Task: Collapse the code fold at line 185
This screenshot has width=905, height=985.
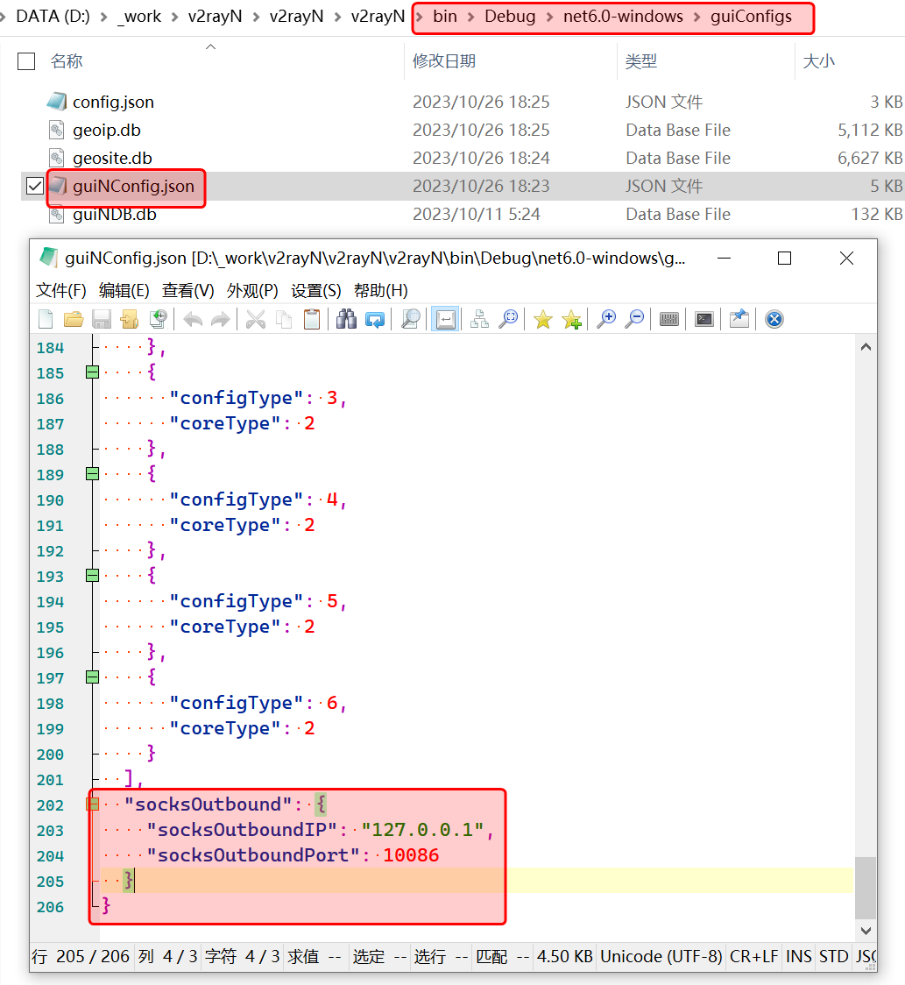Action: coord(92,372)
